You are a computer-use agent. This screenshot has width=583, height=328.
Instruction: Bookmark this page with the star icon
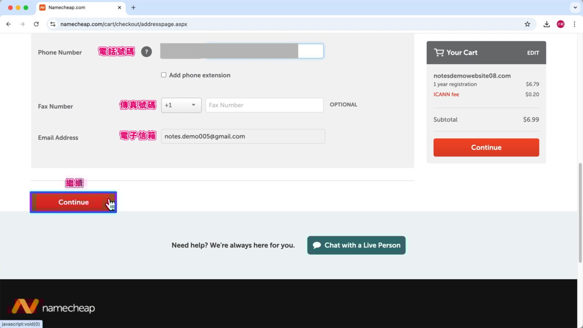(x=527, y=24)
